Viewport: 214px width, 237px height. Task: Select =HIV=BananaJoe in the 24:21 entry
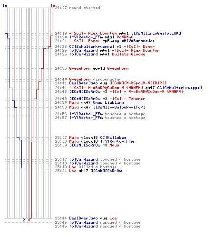point(138,41)
